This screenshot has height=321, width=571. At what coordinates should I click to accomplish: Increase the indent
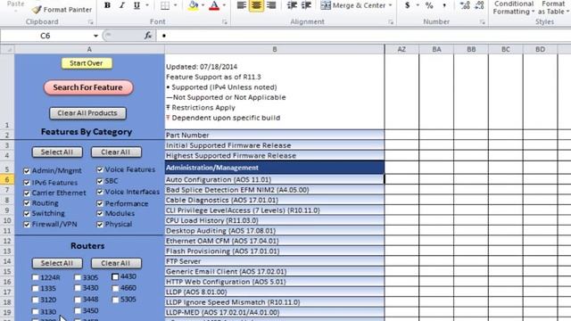pyautogui.click(x=307, y=5)
